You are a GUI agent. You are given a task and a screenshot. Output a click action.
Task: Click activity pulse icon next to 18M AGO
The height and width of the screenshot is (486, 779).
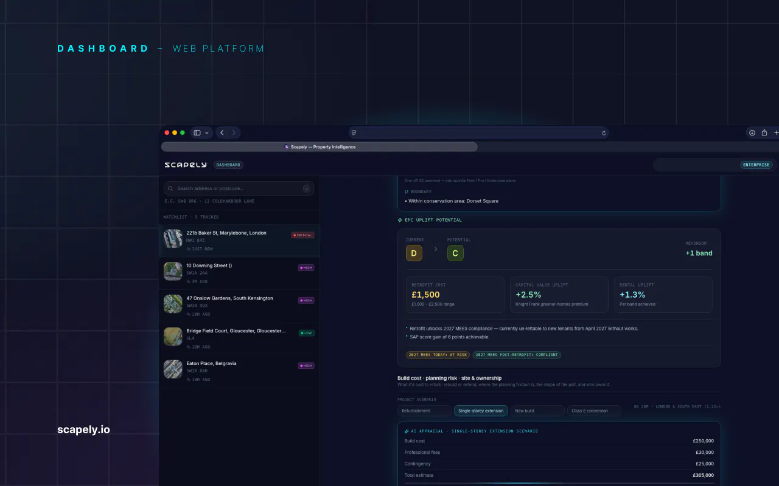(x=189, y=314)
